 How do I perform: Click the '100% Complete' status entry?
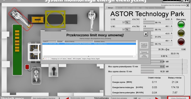77,59
